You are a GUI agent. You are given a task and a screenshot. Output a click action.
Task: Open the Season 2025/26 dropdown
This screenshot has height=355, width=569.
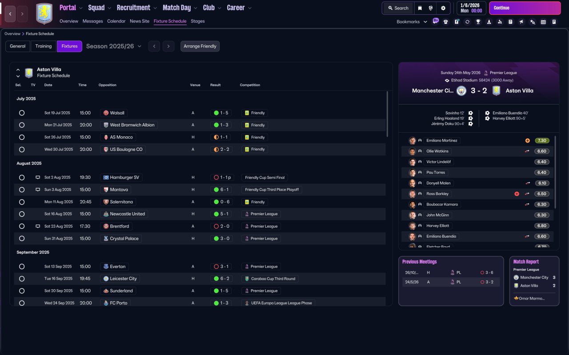point(114,46)
